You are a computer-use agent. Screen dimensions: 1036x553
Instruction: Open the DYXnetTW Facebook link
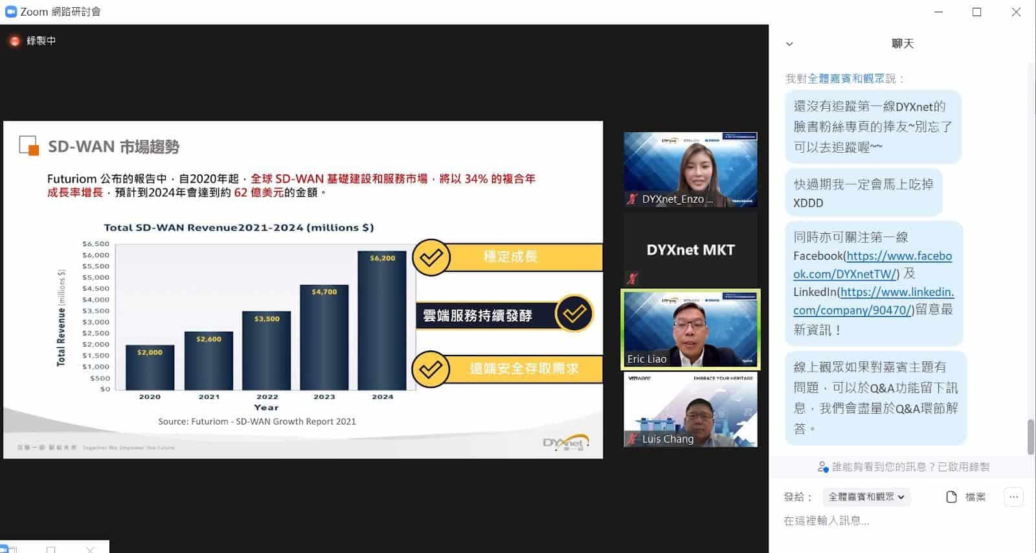[873, 265]
